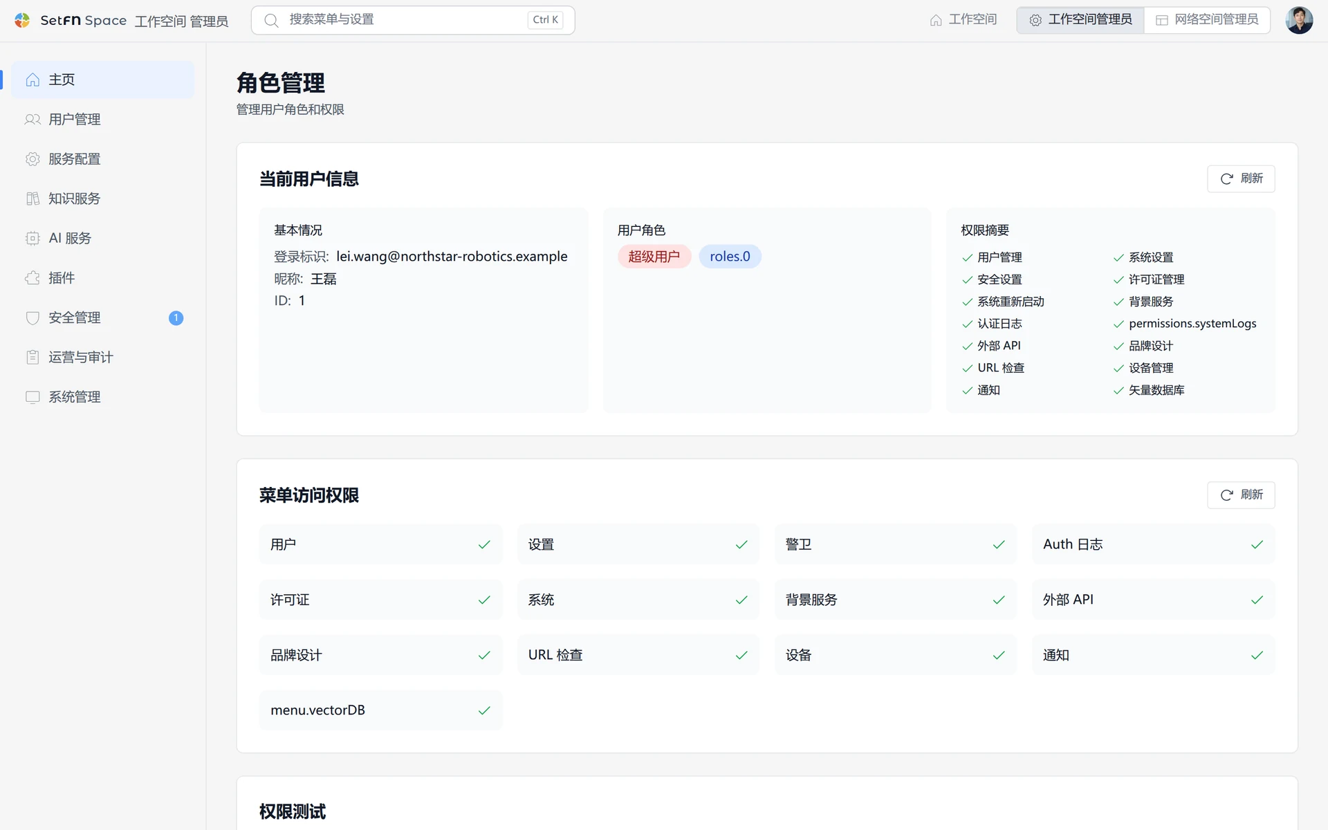Click permissions.systemLogs in 权限摘要
The width and height of the screenshot is (1328, 830).
pyautogui.click(x=1192, y=324)
